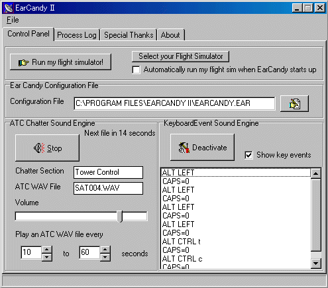Click the EarCandy II title bar icon
The image size is (328, 288).
[9, 8]
